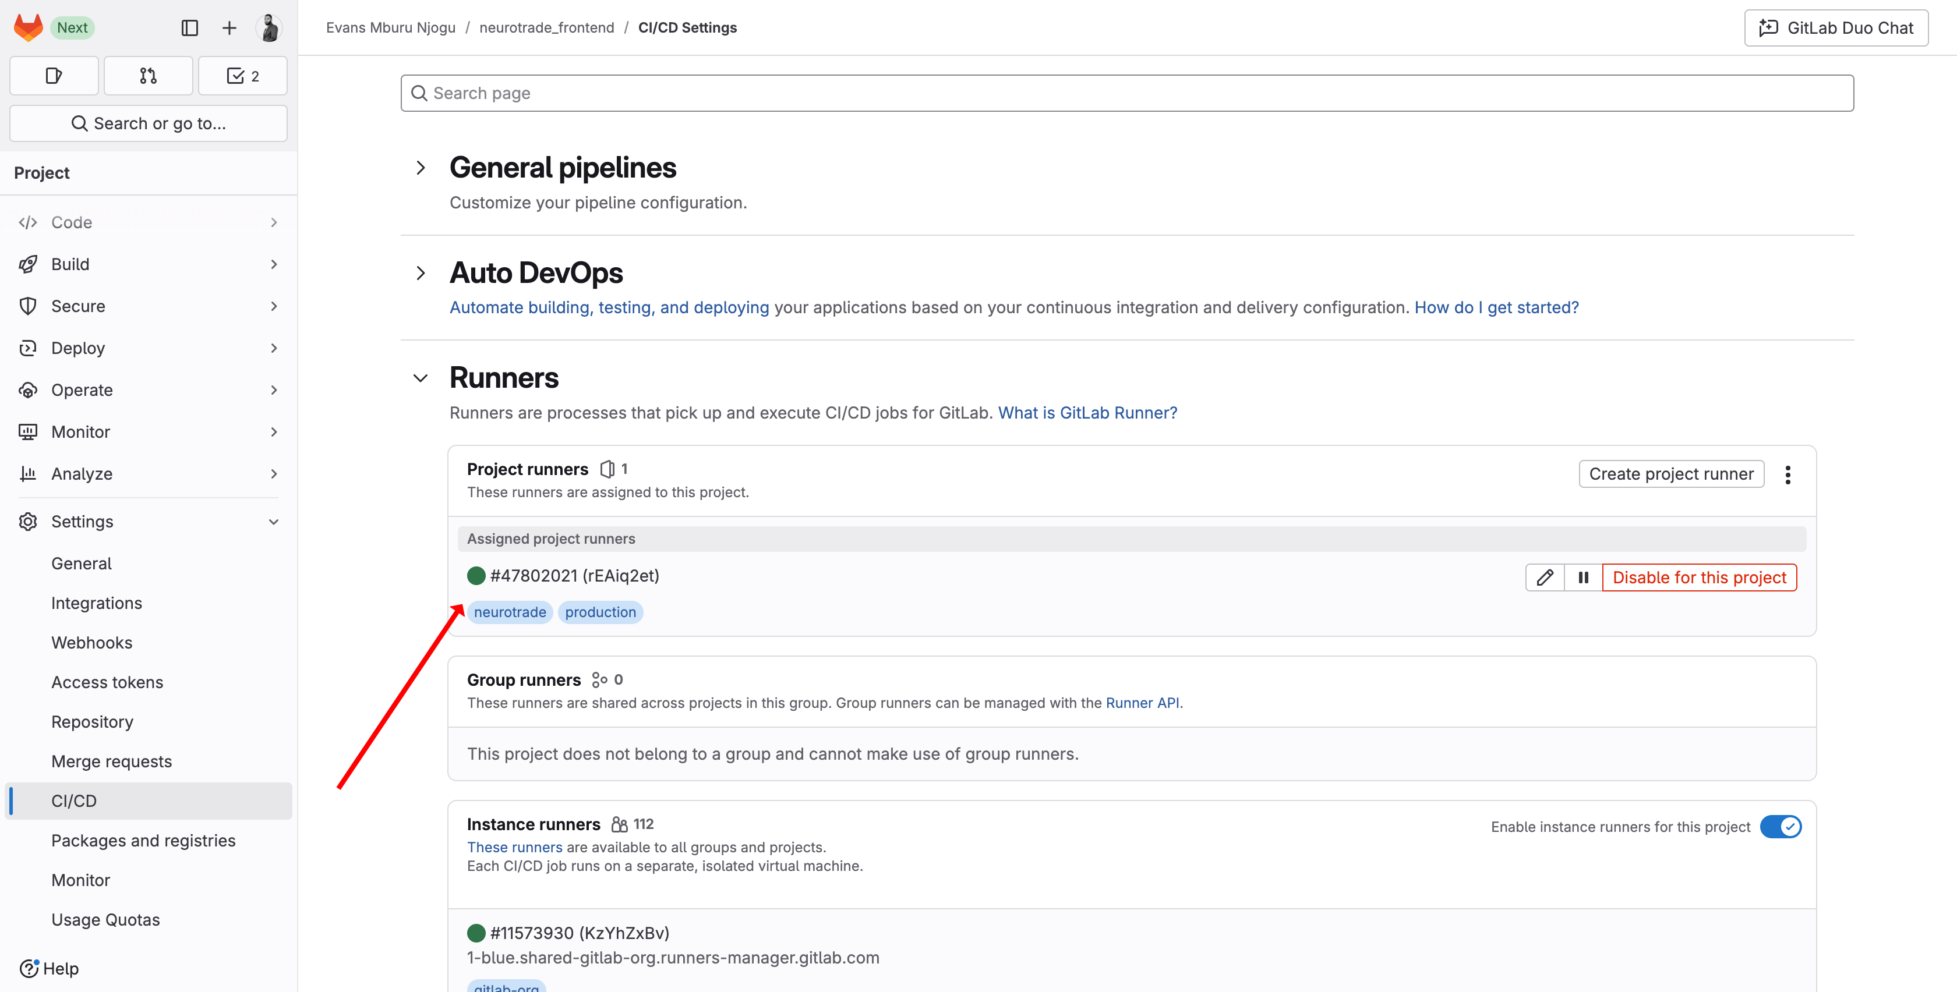Open the to-do list with 2 items
Viewport: 1957px width, 992px height.
click(x=242, y=76)
